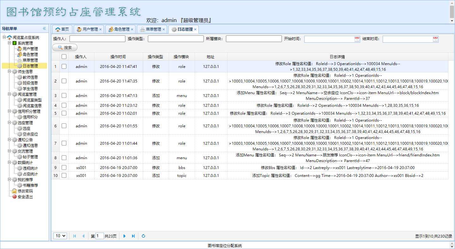Jump to last page in pager
This screenshot has width=455, height=249.
pos(133,236)
